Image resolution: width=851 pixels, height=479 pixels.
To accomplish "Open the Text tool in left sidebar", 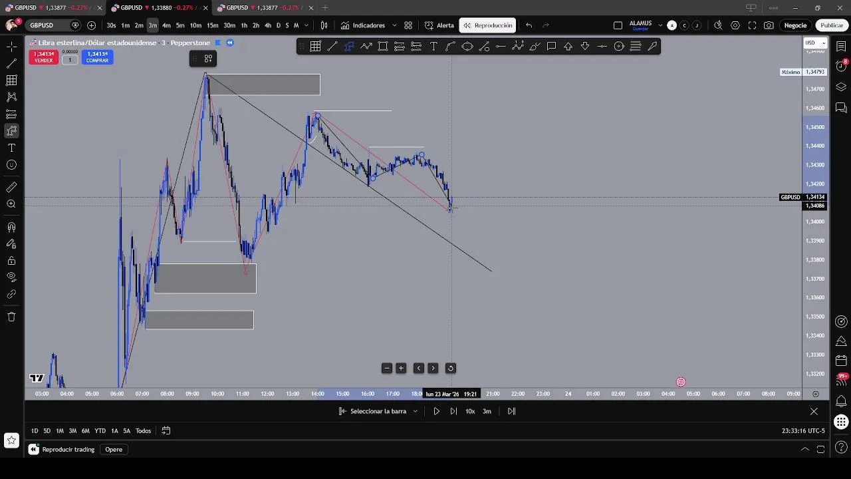I will [x=11, y=148].
